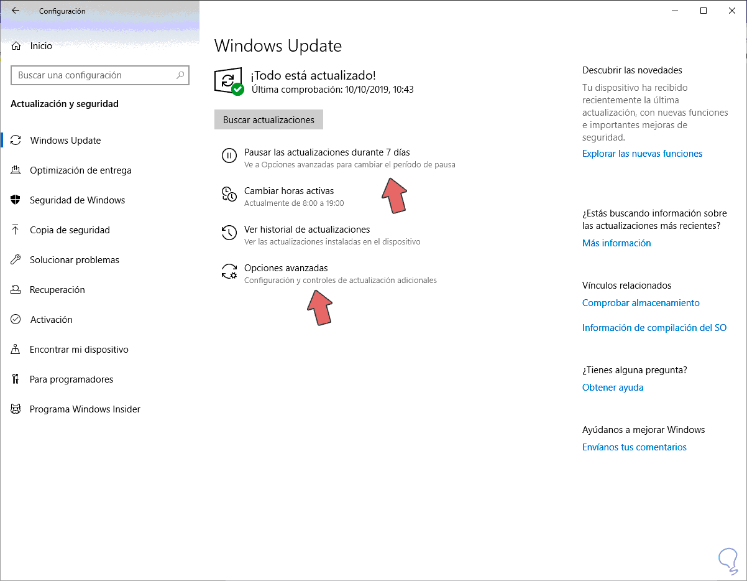Click Pausar las actualizaciones durante 7 días
Viewport: 747px width, 581px height.
(327, 152)
